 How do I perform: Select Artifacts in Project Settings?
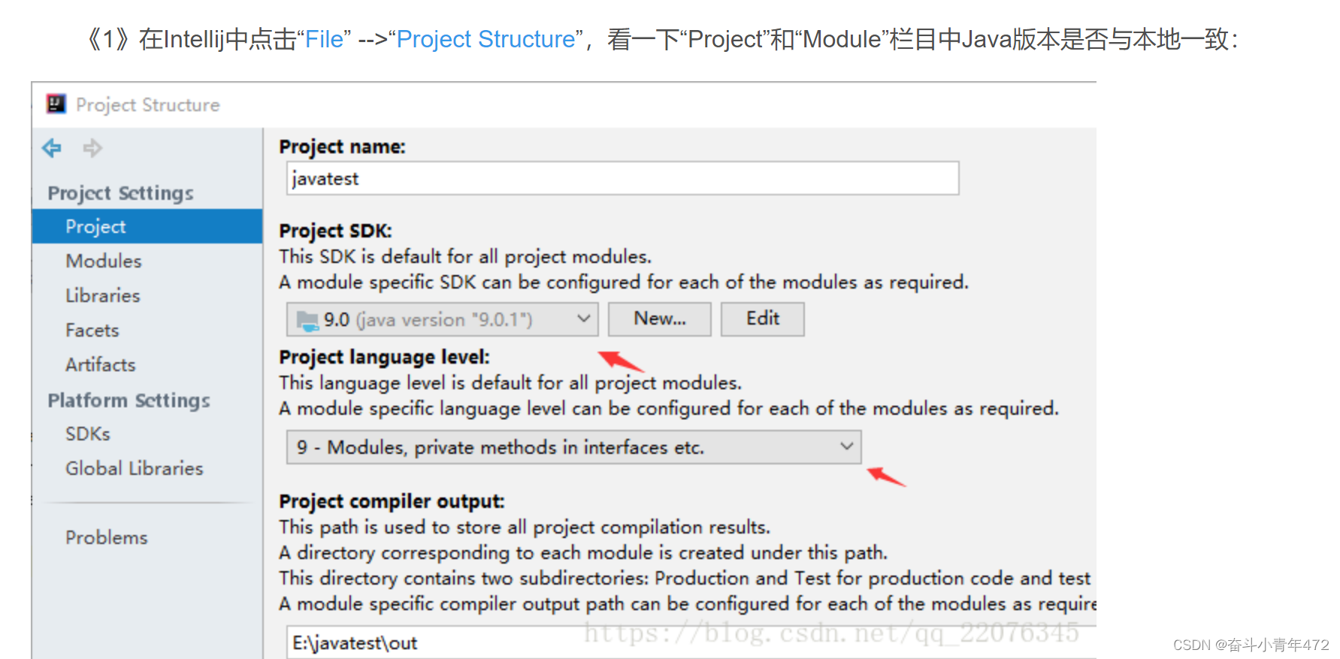[x=100, y=364]
